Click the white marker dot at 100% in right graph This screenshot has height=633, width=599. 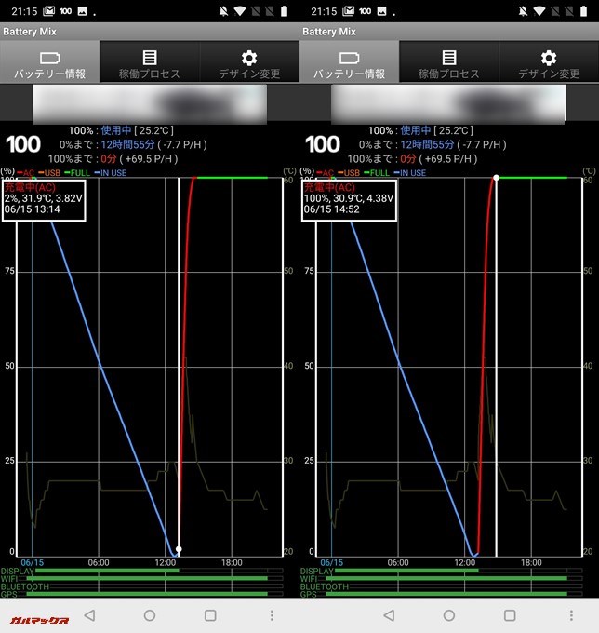tap(496, 177)
